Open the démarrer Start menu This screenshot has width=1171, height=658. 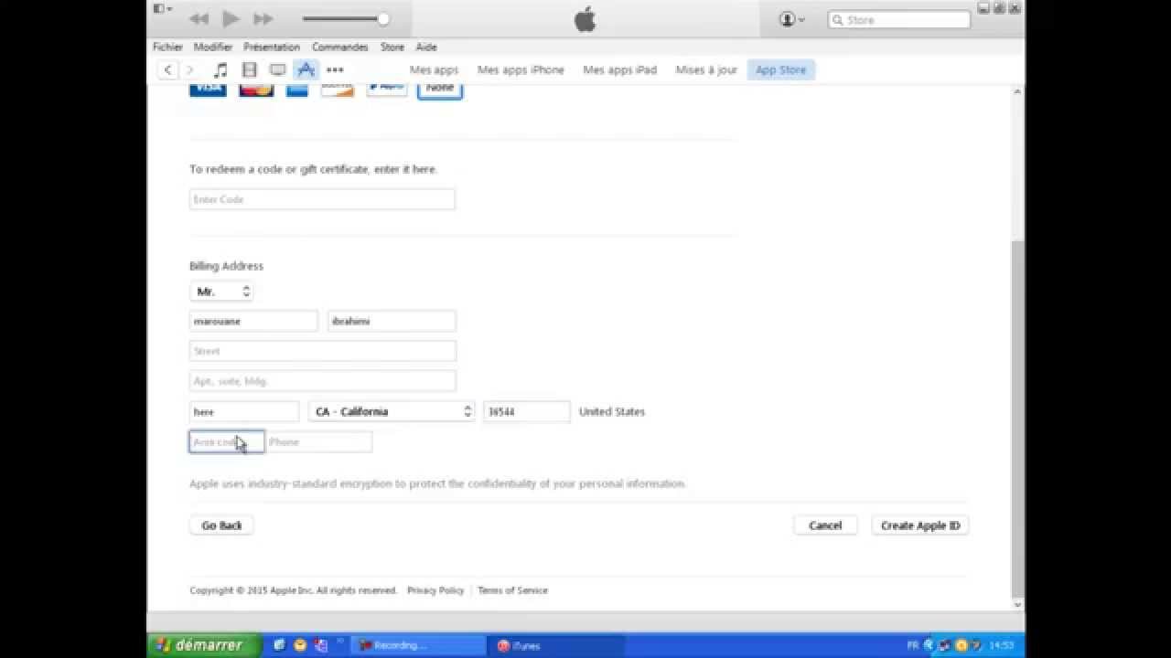click(x=204, y=645)
